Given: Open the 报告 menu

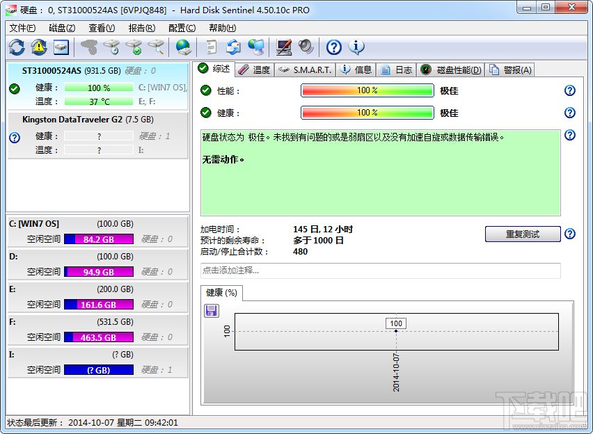Looking at the screenshot, I should coord(141,27).
